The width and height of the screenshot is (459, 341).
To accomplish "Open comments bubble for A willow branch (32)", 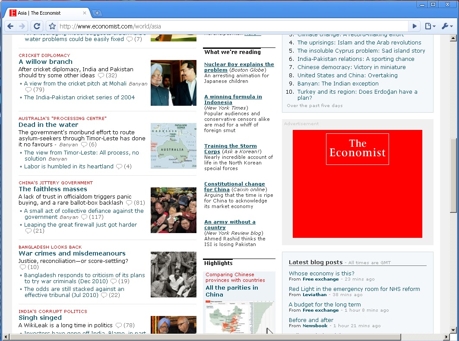I will point(101,76).
